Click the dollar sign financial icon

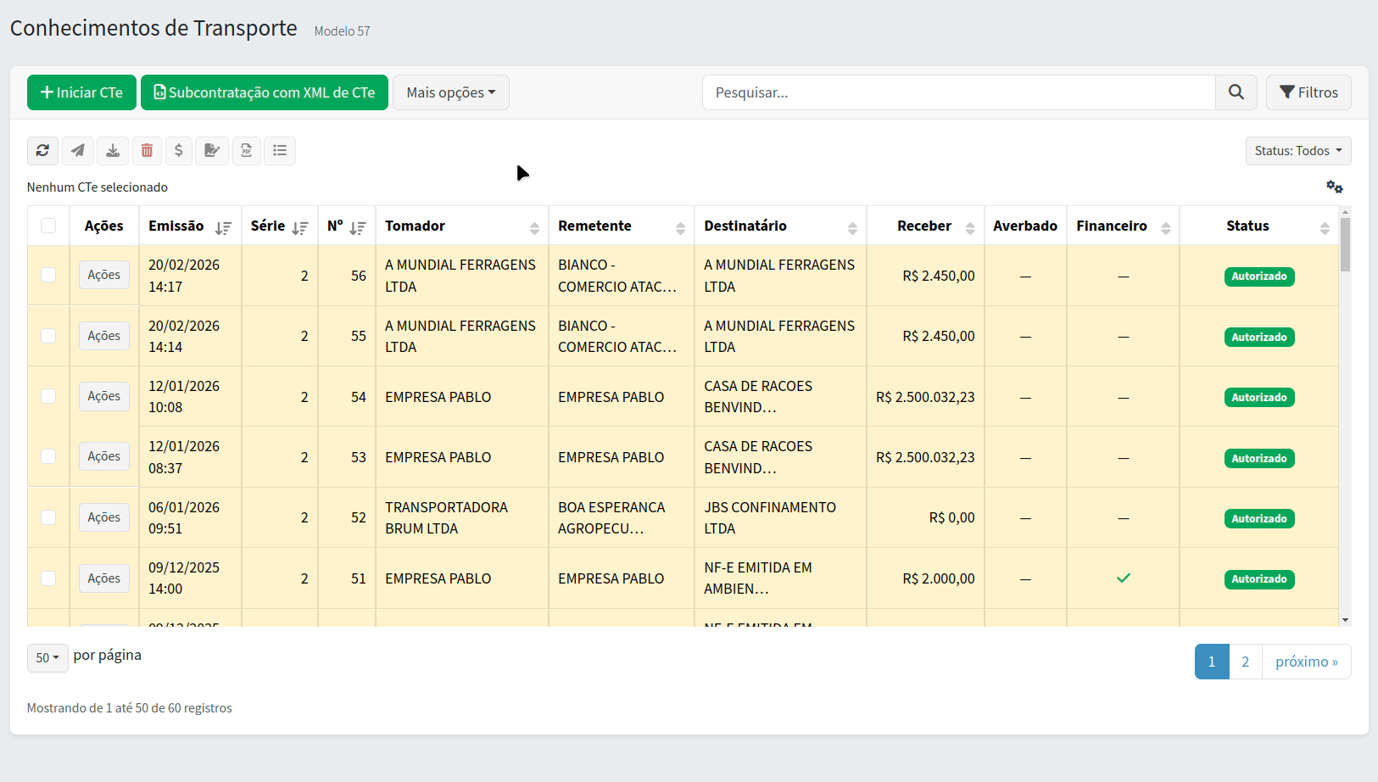[x=179, y=151]
